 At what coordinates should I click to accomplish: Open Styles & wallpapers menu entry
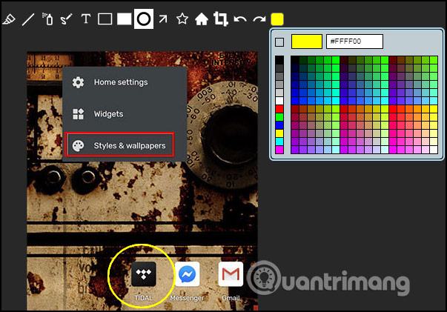120,145
